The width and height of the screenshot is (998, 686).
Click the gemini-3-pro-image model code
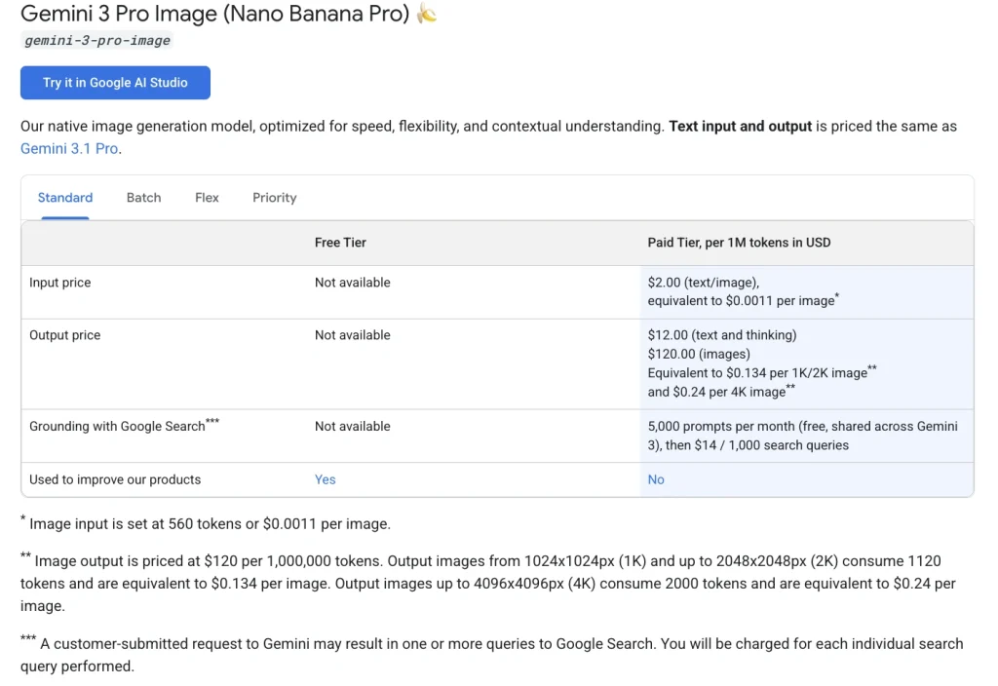pyautogui.click(x=96, y=41)
